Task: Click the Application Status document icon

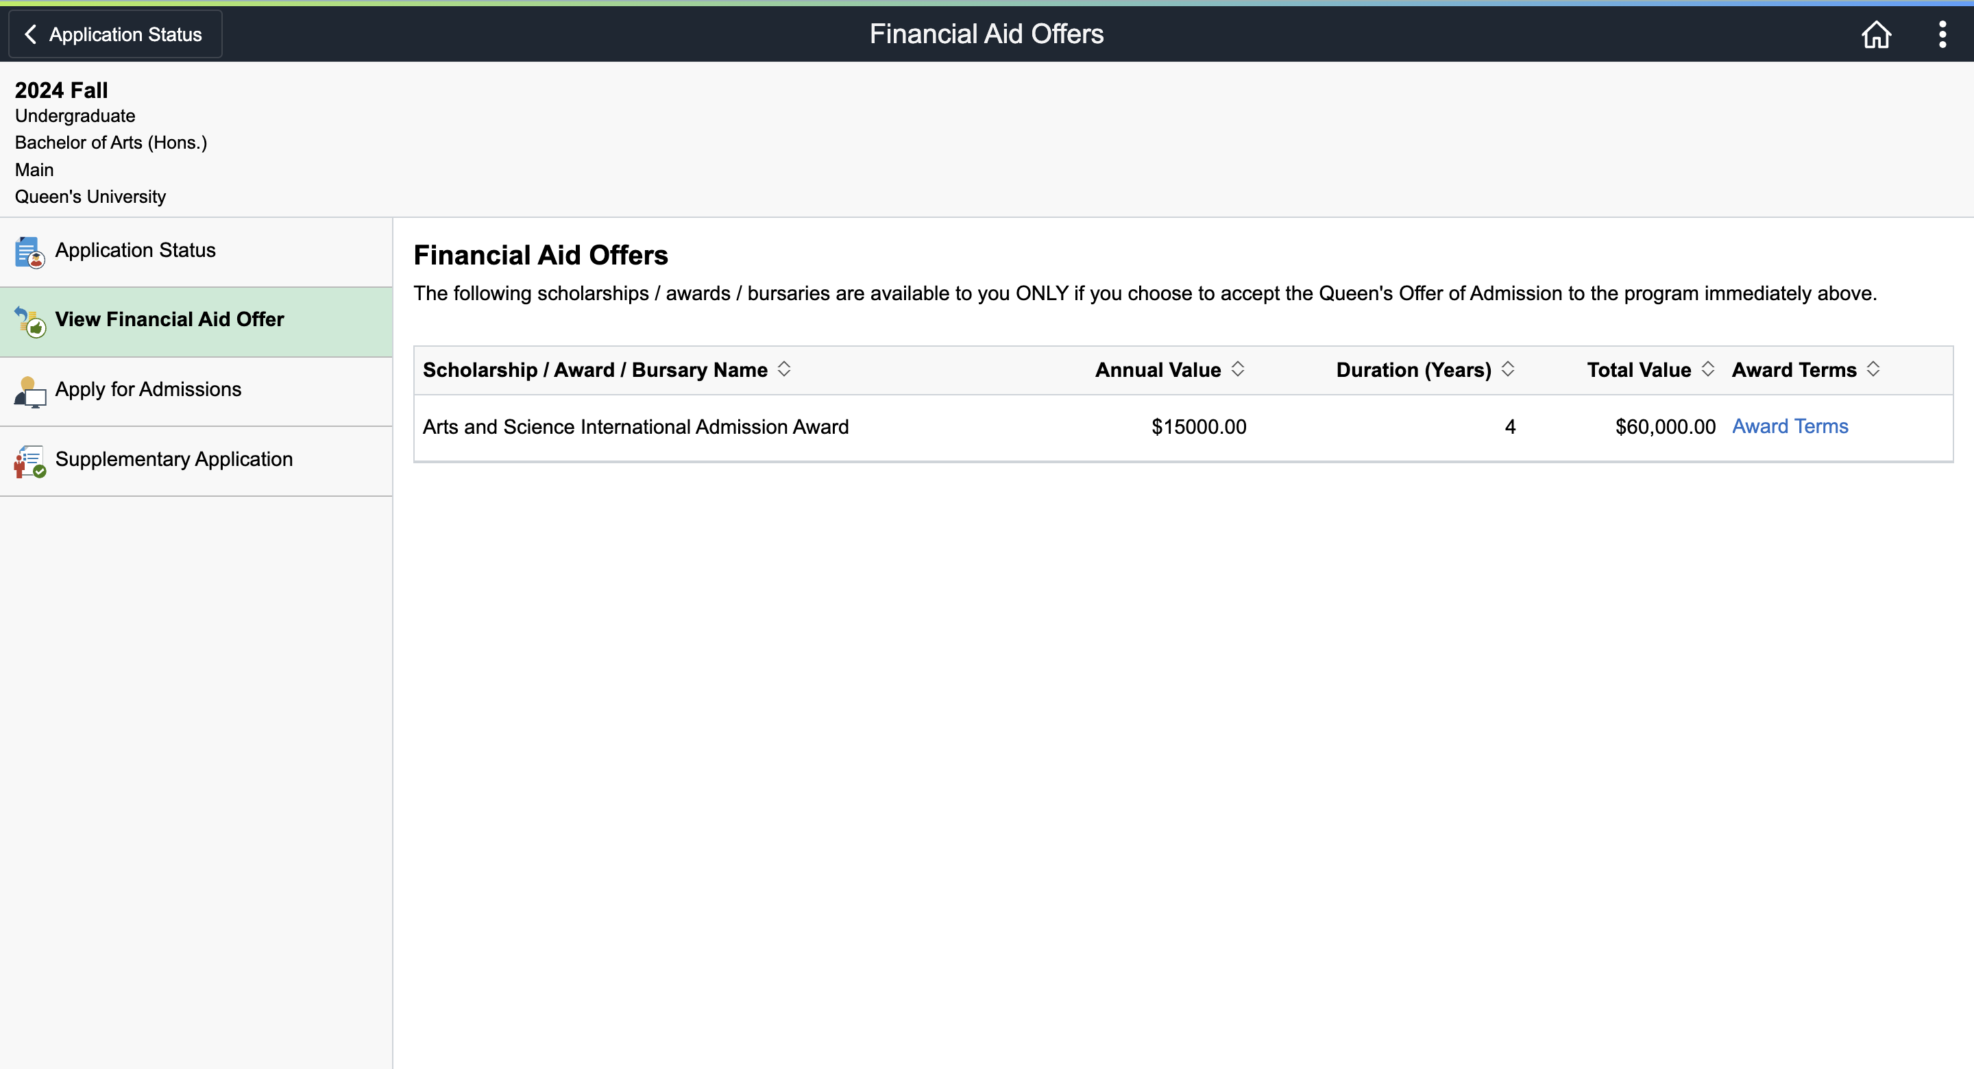Action: point(29,252)
